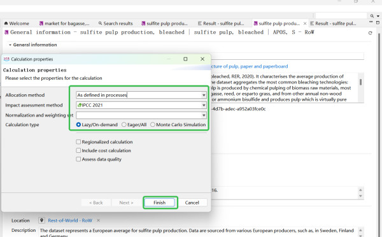Open the Impact assessment method dropdown
382x237 pixels.
[x=204, y=105]
